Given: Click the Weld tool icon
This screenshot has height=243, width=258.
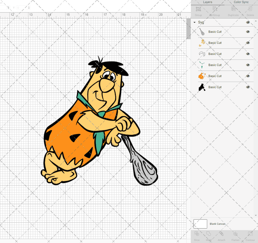Looking at the screenshot, I should click(208, 235).
